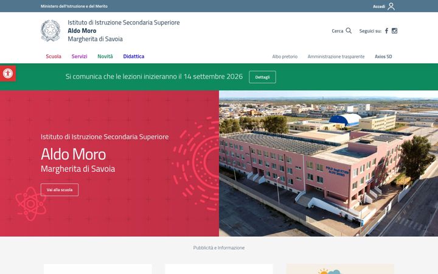This screenshot has width=438, height=274.
Task: Click the Dettagli button in banner
Action: [x=262, y=77]
